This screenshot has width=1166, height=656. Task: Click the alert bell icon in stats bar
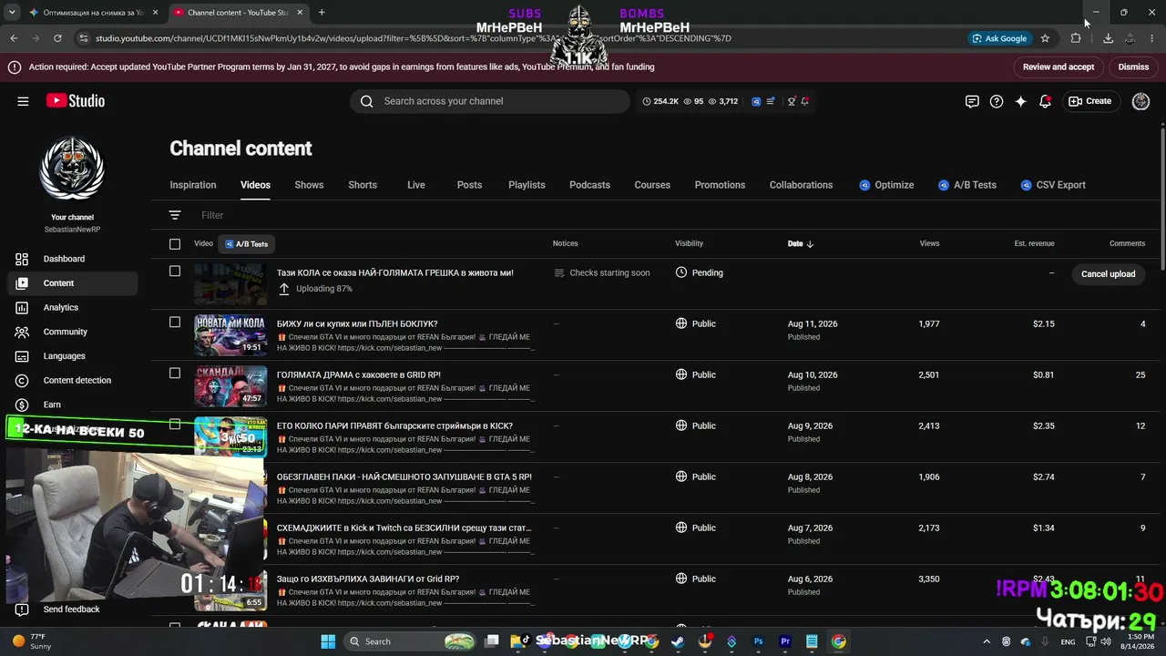(805, 101)
